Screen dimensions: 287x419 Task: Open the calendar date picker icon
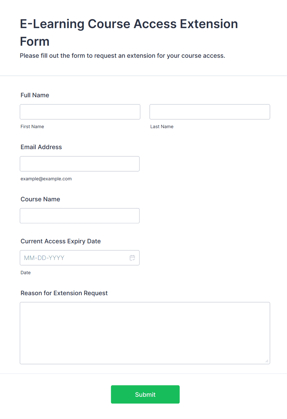click(132, 258)
